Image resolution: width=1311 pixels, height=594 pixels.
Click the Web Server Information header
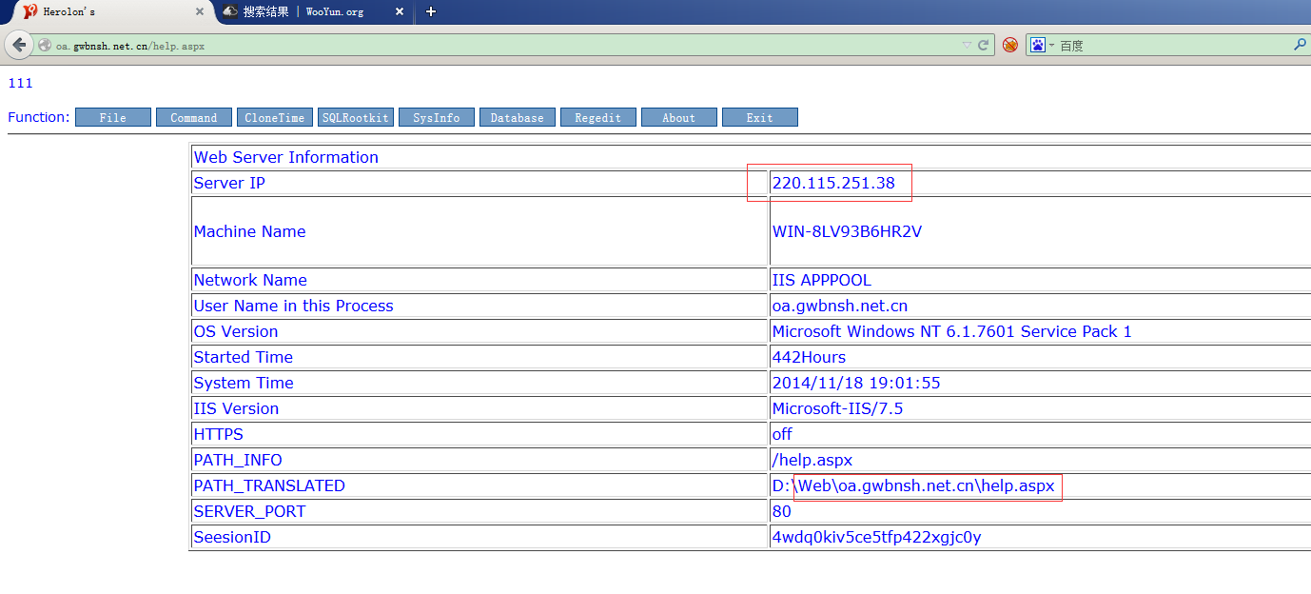(x=286, y=157)
